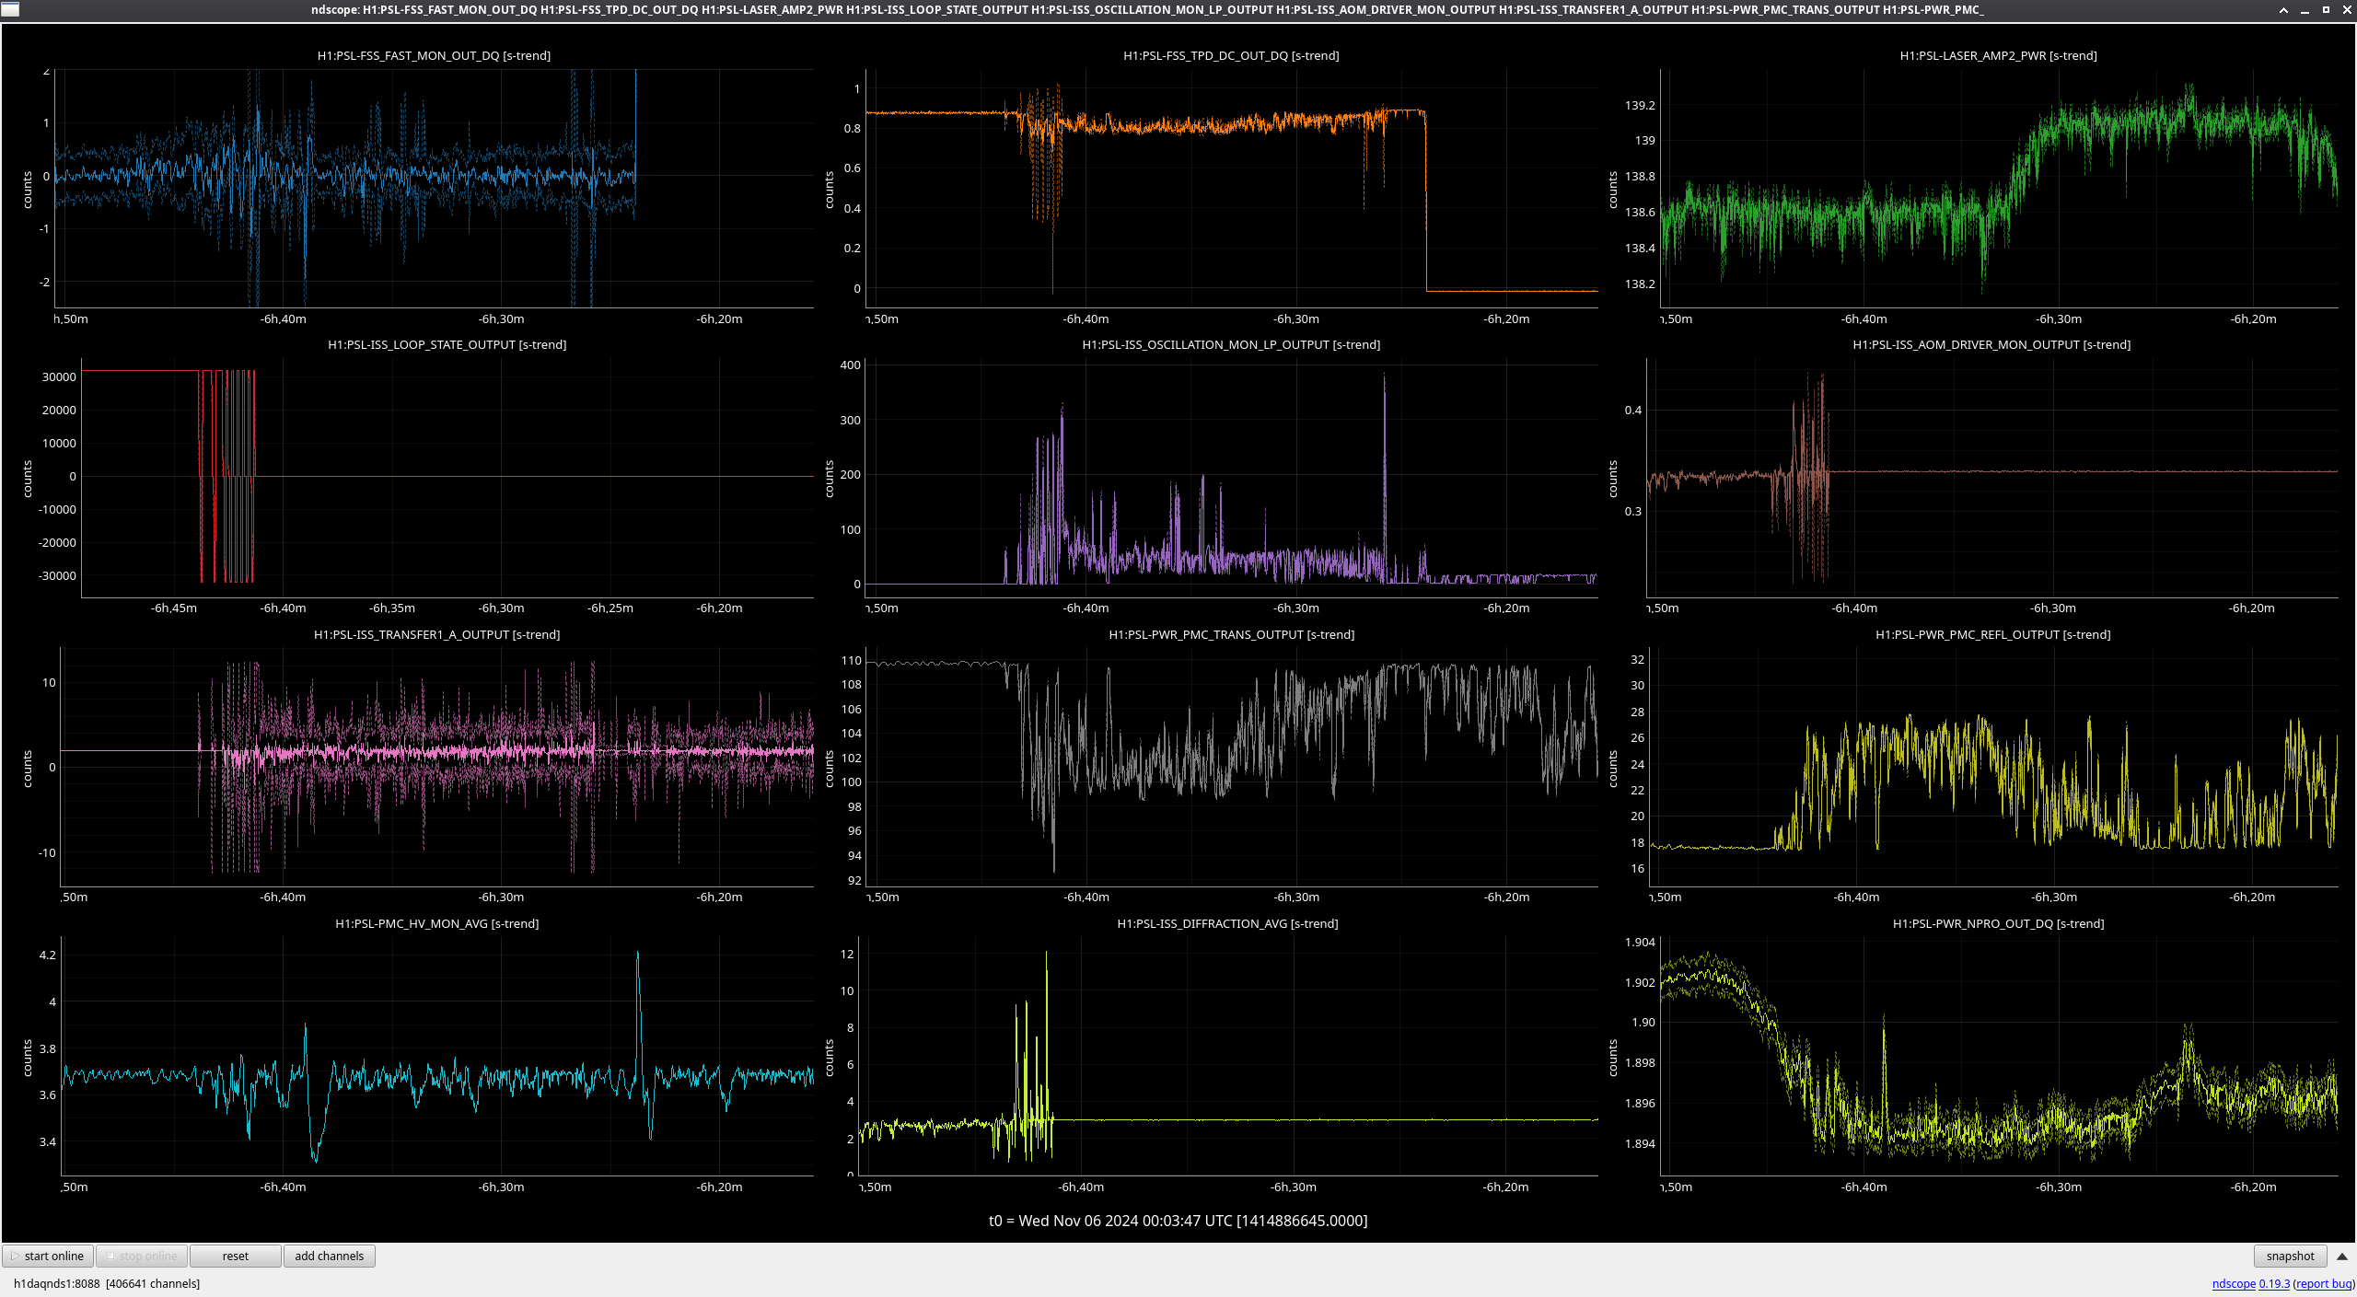This screenshot has width=2357, height=1297.
Task: Maximize the ndscope window
Action: [2326, 10]
